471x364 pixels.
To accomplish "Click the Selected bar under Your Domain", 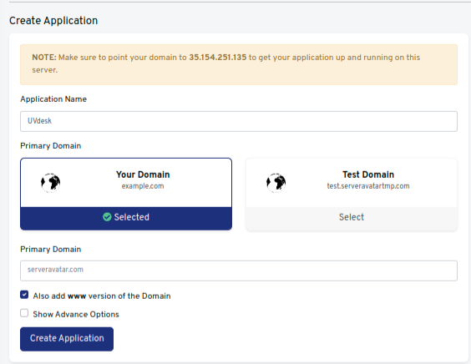I will point(126,219).
